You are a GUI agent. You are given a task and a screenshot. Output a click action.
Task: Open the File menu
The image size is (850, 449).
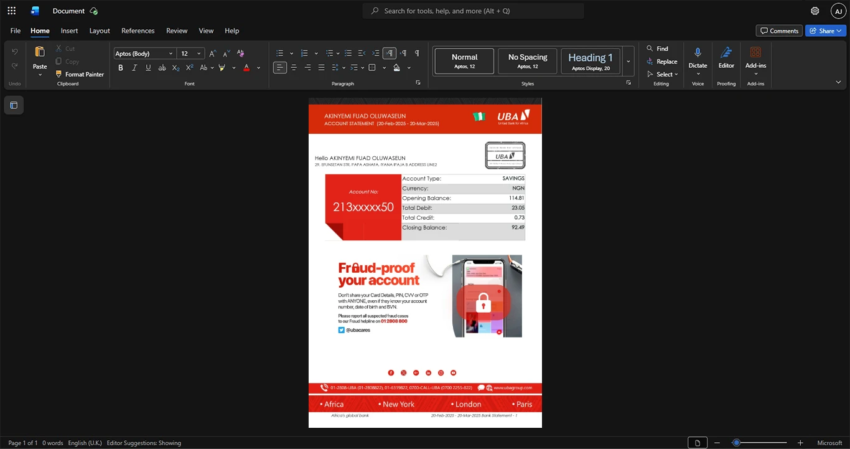[16, 31]
